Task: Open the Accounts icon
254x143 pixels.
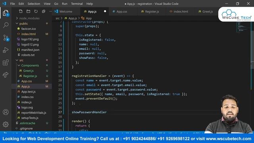Action: pyautogui.click(x=6, y=112)
